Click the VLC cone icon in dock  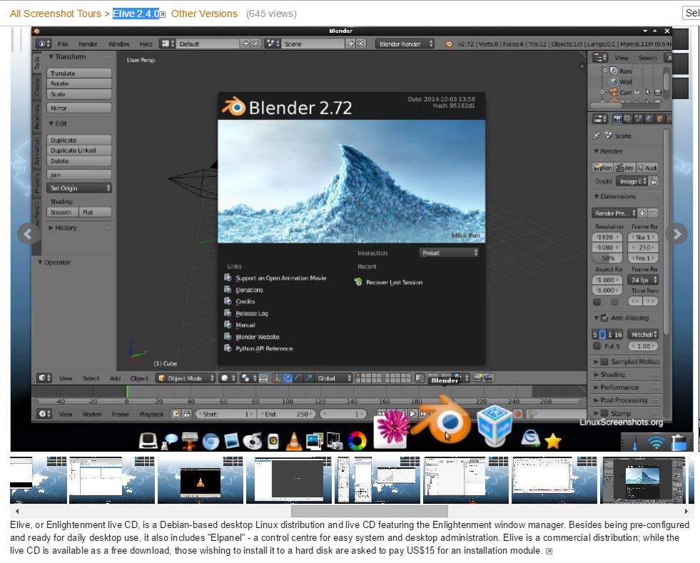[x=293, y=441]
